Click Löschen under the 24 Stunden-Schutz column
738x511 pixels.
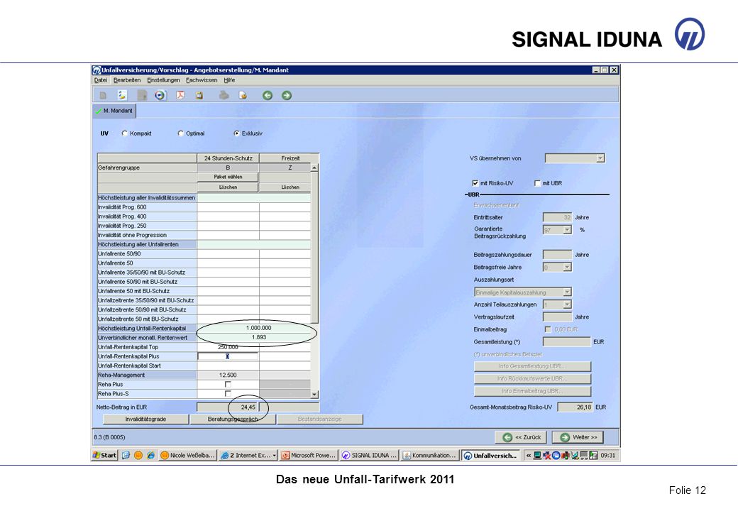[228, 187]
